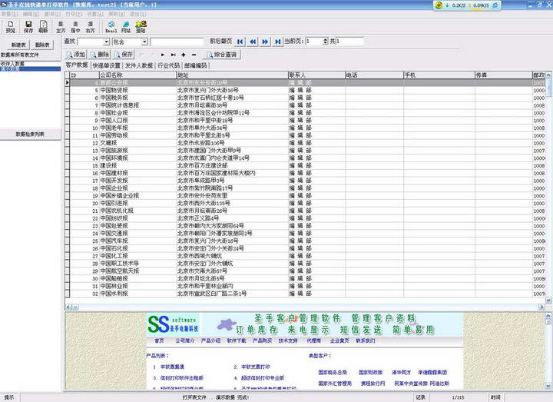Click the 预览 preview toolbar icon
This screenshot has height=402, width=553.
coord(10,28)
